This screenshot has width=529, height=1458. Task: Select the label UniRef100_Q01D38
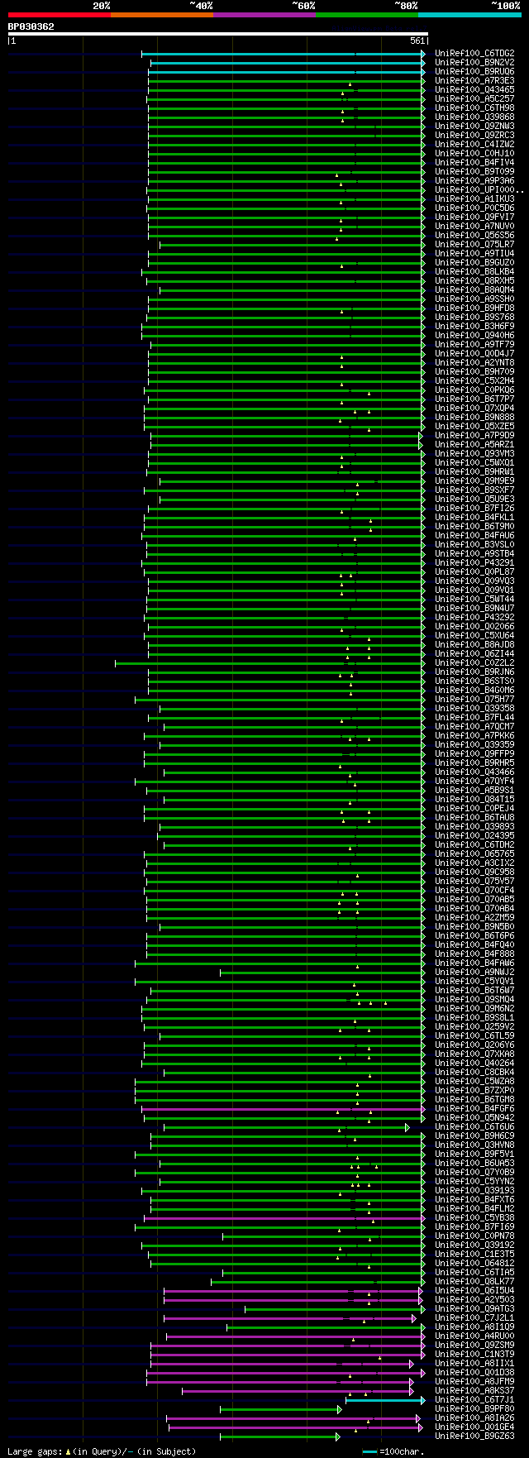click(474, 1372)
